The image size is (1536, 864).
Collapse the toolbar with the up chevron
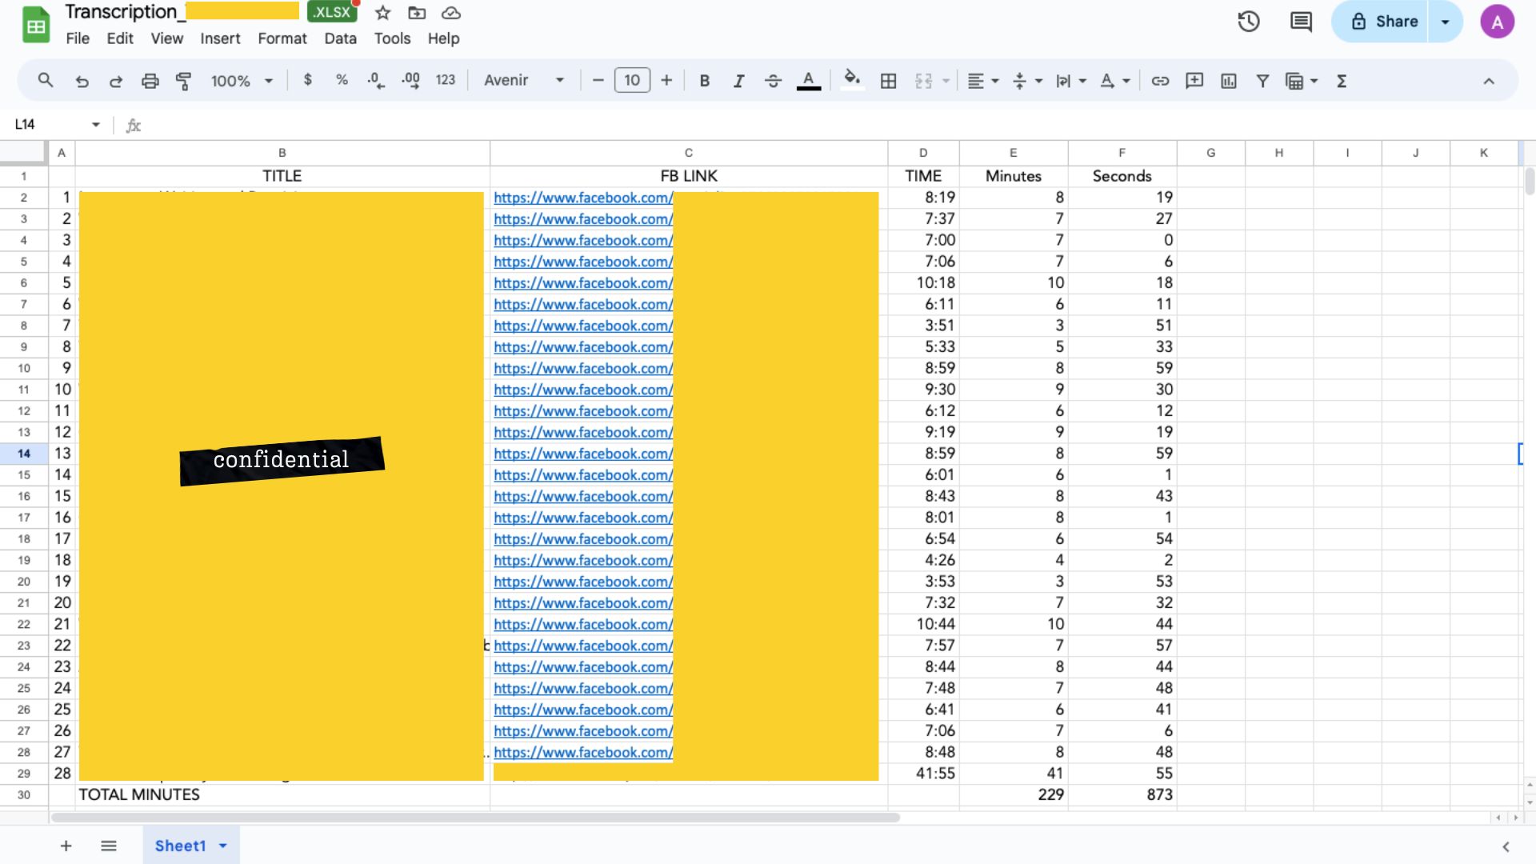coord(1489,81)
